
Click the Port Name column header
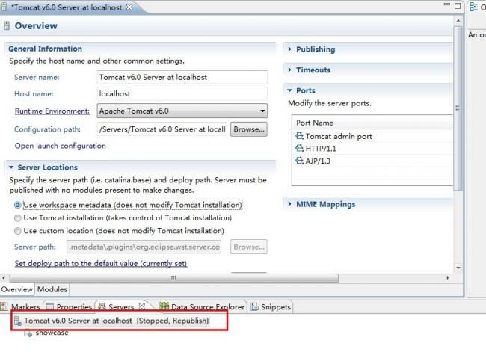click(x=373, y=123)
